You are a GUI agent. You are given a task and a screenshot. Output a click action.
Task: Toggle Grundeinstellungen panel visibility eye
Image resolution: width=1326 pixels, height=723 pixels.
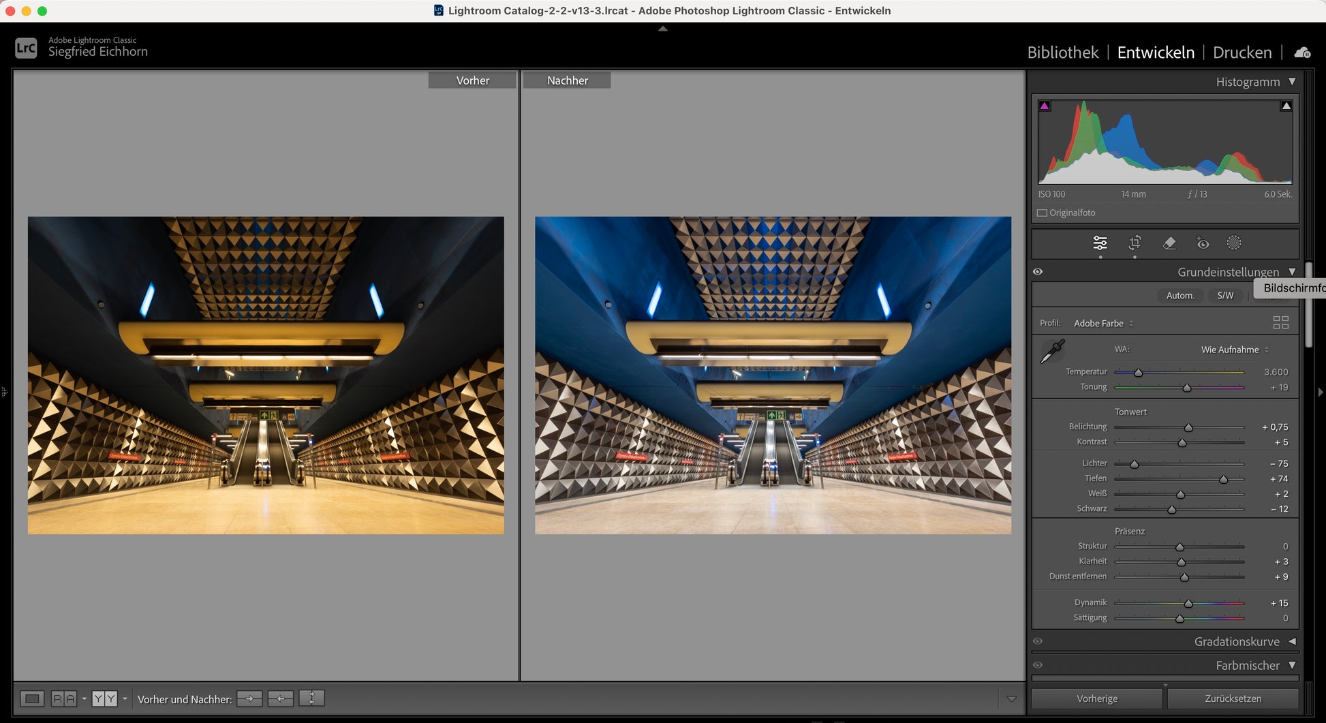tap(1038, 272)
